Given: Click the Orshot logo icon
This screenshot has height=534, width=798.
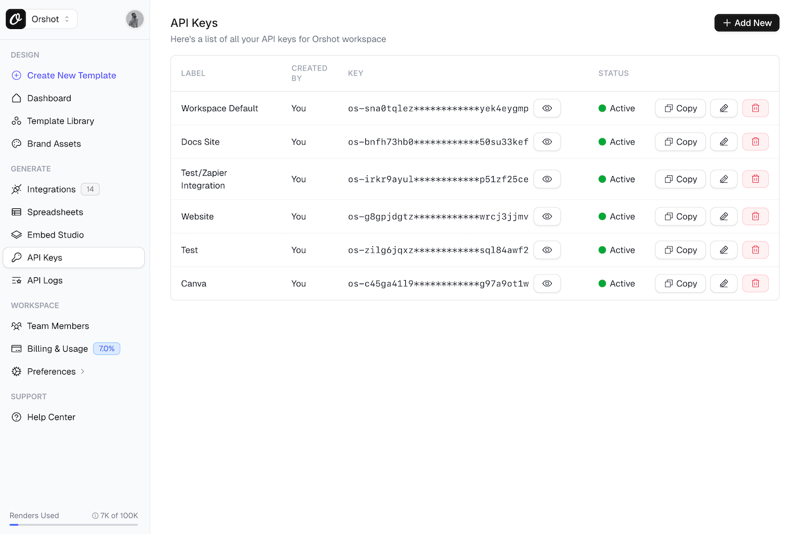Looking at the screenshot, I should 16,19.
